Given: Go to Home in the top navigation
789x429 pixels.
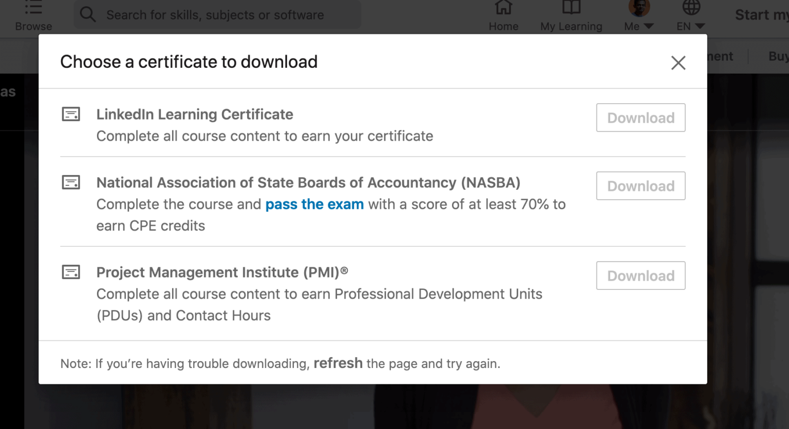Looking at the screenshot, I should pyautogui.click(x=503, y=15).
